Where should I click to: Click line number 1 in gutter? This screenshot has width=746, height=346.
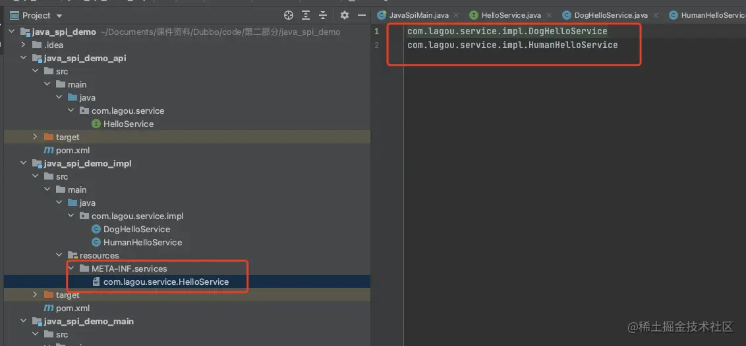click(377, 32)
